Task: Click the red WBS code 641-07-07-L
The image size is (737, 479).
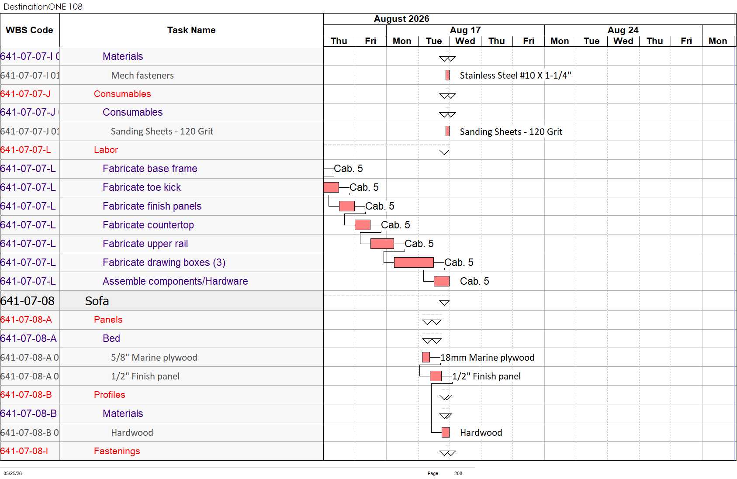Action: pos(26,150)
